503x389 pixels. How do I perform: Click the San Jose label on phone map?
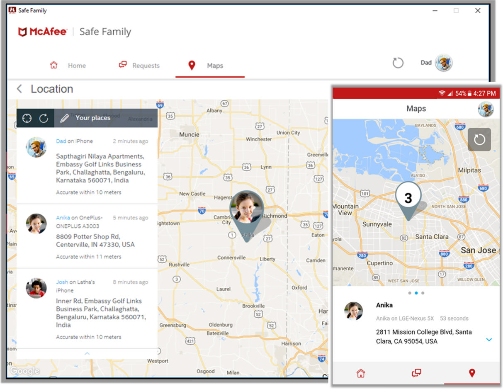point(478,250)
